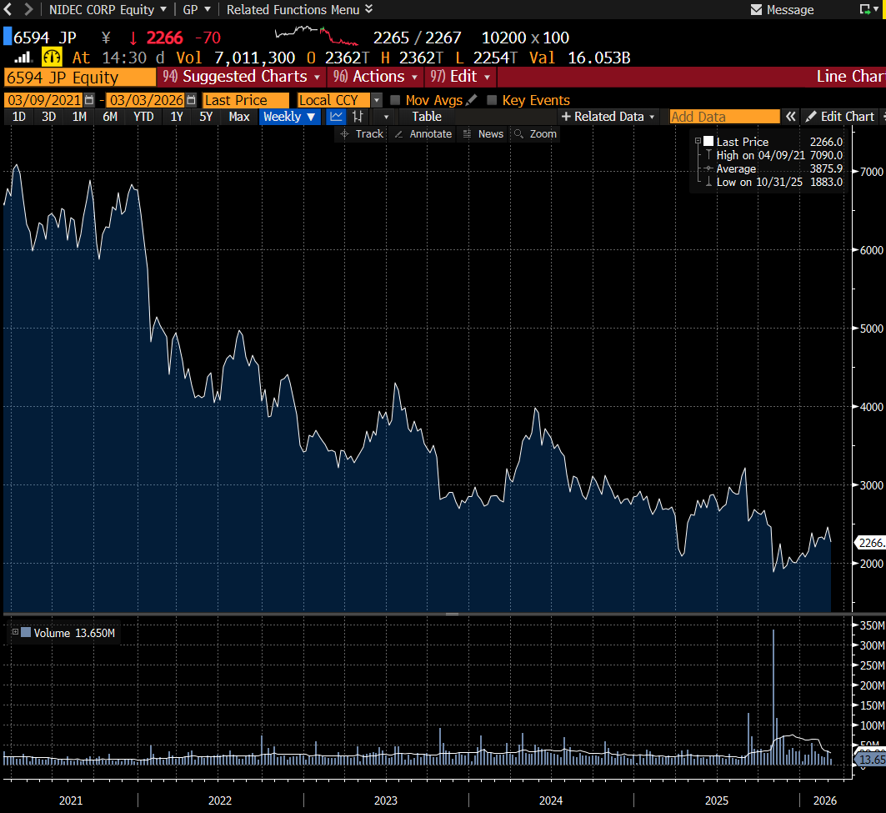This screenshot has width=886, height=813.
Task: Open the Weekly periodicity dropdown
Action: point(290,117)
